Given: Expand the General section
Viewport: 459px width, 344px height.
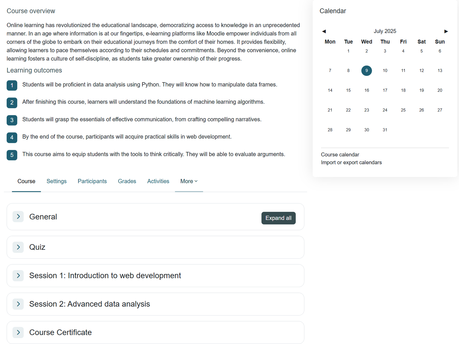Looking at the screenshot, I should (x=18, y=217).
